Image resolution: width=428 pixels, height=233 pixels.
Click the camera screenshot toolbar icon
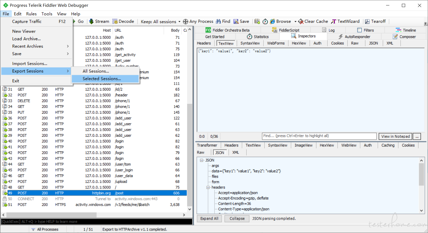coord(257,21)
